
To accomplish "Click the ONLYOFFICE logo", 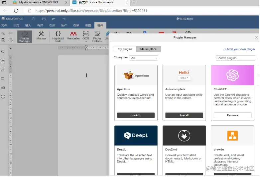I will [x=12, y=19].
